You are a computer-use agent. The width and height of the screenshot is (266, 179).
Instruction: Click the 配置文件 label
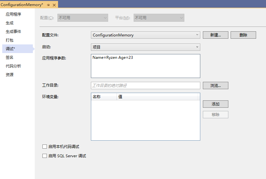pos(50,35)
